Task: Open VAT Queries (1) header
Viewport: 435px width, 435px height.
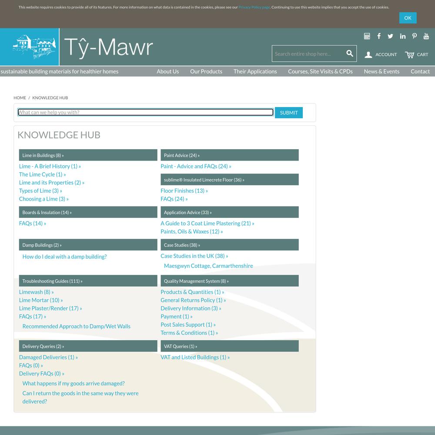Action: (229, 346)
